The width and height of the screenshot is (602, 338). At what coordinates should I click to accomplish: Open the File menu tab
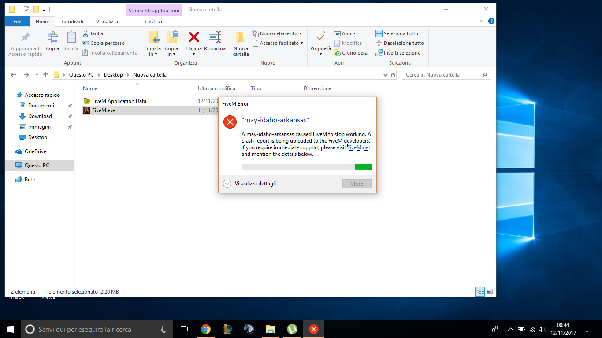click(17, 22)
